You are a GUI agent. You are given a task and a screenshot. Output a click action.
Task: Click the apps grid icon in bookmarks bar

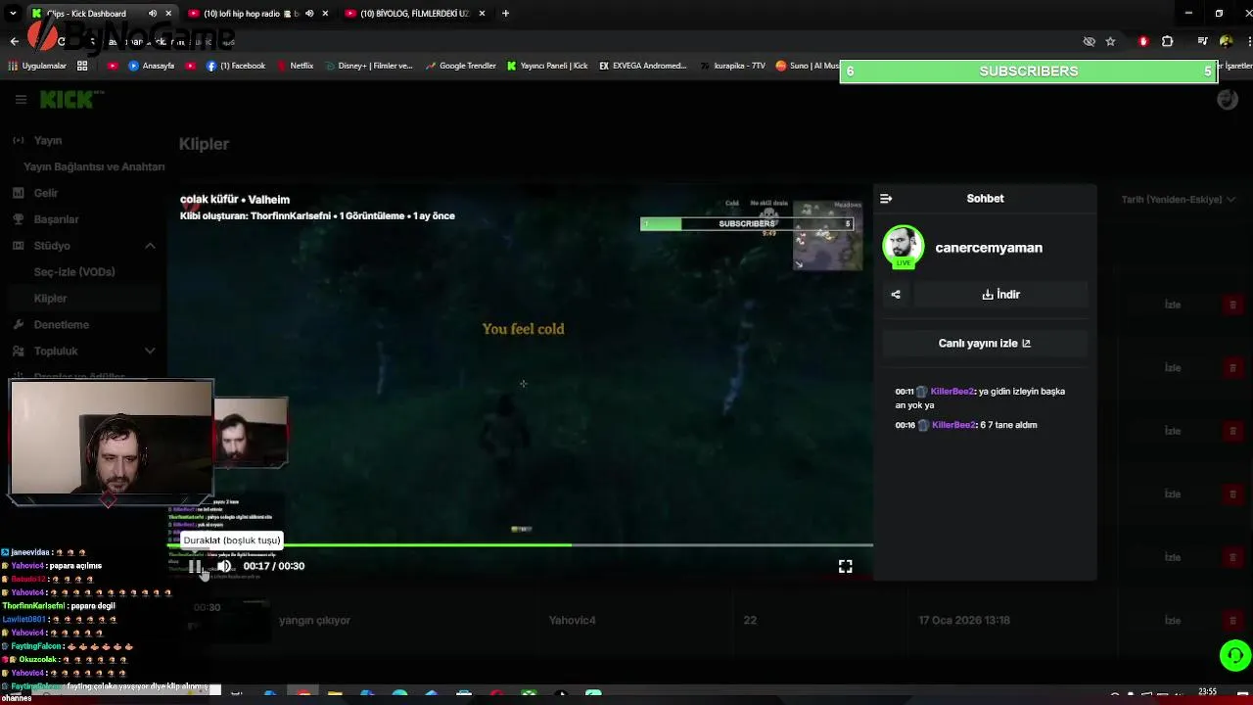[82, 66]
